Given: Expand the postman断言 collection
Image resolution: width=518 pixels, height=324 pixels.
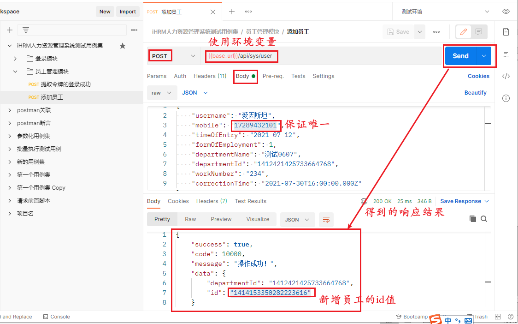Looking at the screenshot, I should [10, 123].
